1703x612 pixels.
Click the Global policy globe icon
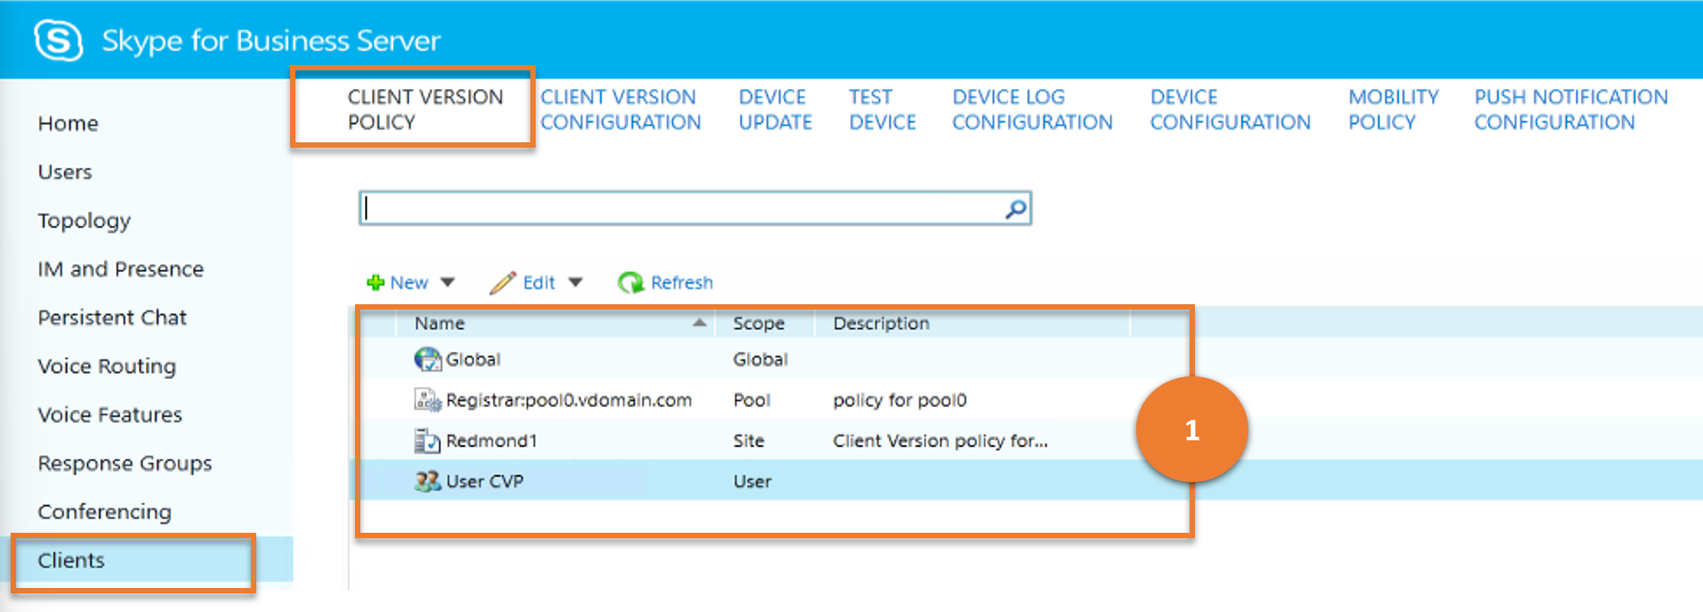(x=428, y=359)
